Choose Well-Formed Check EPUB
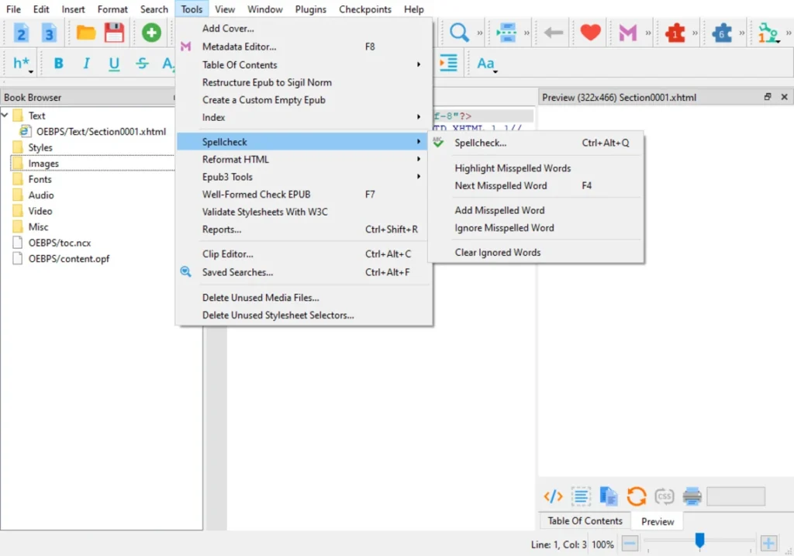 click(304, 195)
